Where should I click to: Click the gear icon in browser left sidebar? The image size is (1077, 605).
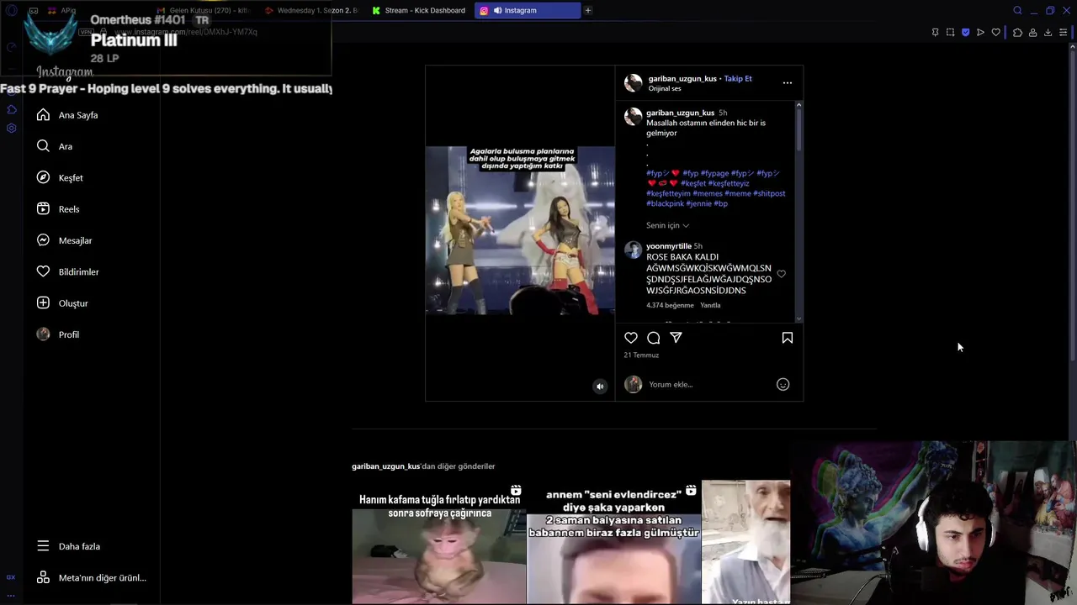coord(11,128)
